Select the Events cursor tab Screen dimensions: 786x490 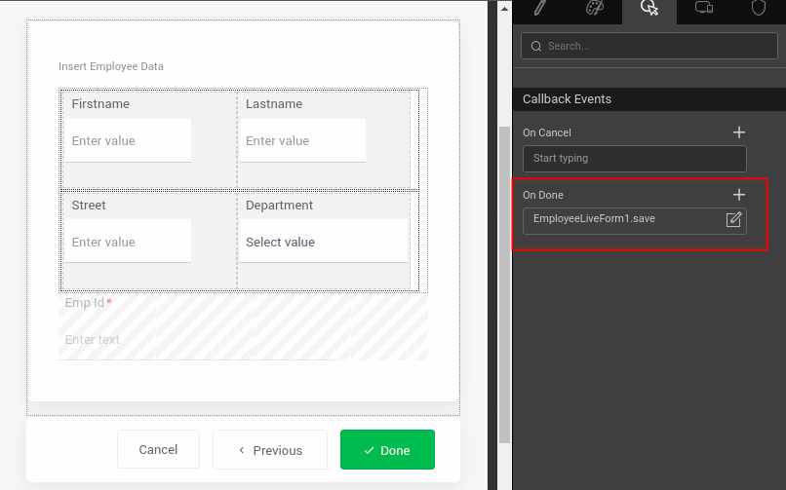point(649,9)
